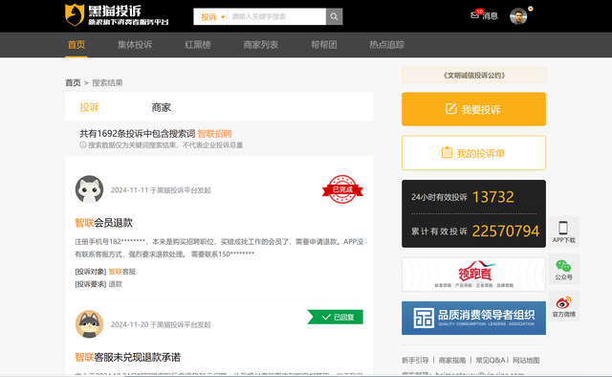This screenshot has width=612, height=377.
Task: Click the 公众号 WeChat icon
Action: tap(563, 266)
